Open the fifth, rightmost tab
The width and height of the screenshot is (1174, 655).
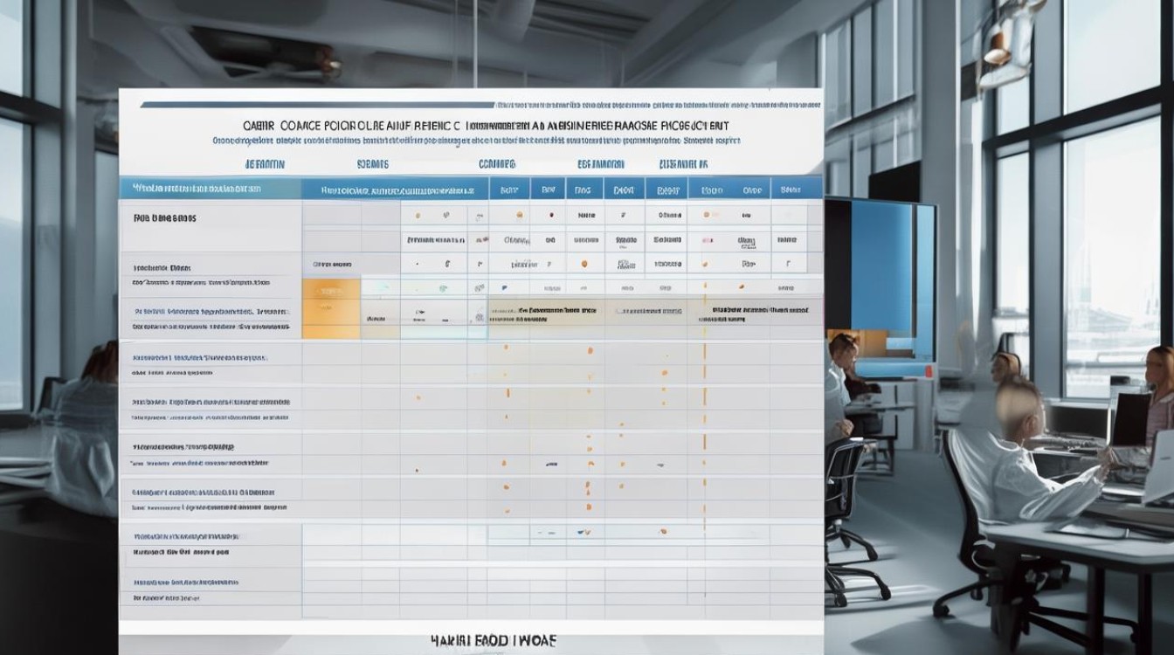coord(683,164)
